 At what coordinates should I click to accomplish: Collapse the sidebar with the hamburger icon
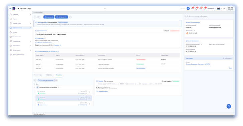[x=10, y=9]
